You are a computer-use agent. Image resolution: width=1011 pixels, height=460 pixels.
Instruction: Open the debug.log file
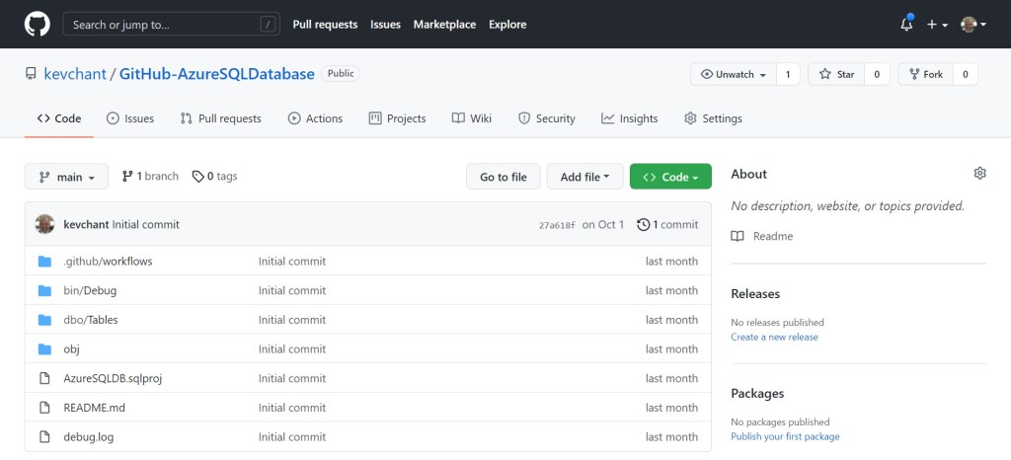[88, 437]
